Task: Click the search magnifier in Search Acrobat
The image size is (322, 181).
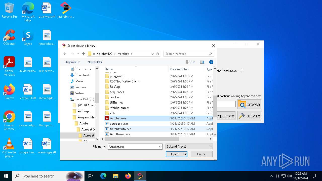Action: (210, 54)
